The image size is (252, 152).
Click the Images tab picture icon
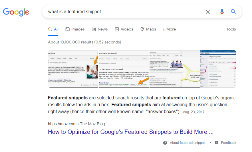(x=68, y=29)
